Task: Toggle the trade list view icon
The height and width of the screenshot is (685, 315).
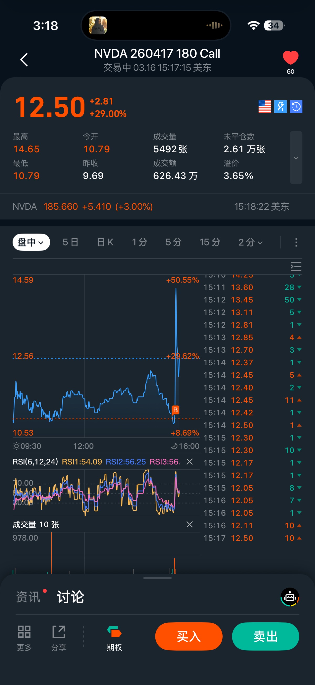Action: [x=296, y=266]
